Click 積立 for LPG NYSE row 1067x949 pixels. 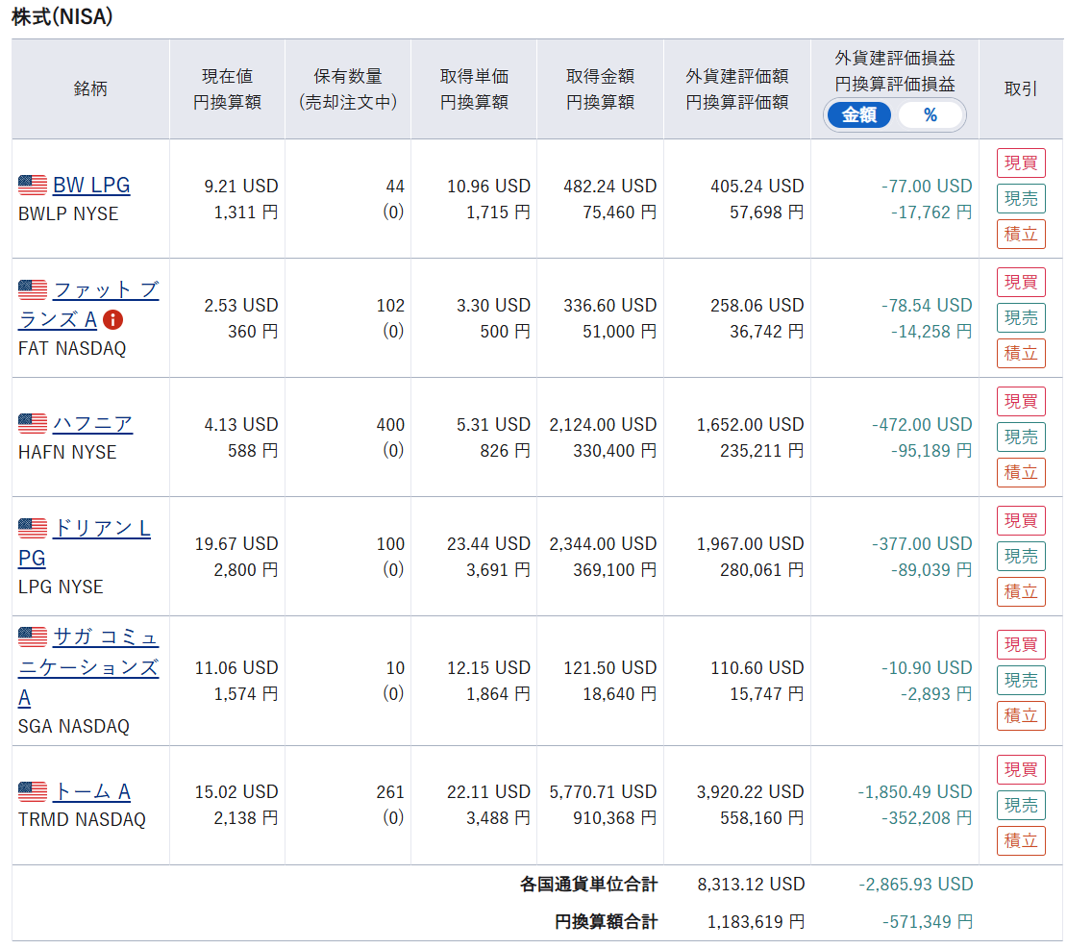1021,591
